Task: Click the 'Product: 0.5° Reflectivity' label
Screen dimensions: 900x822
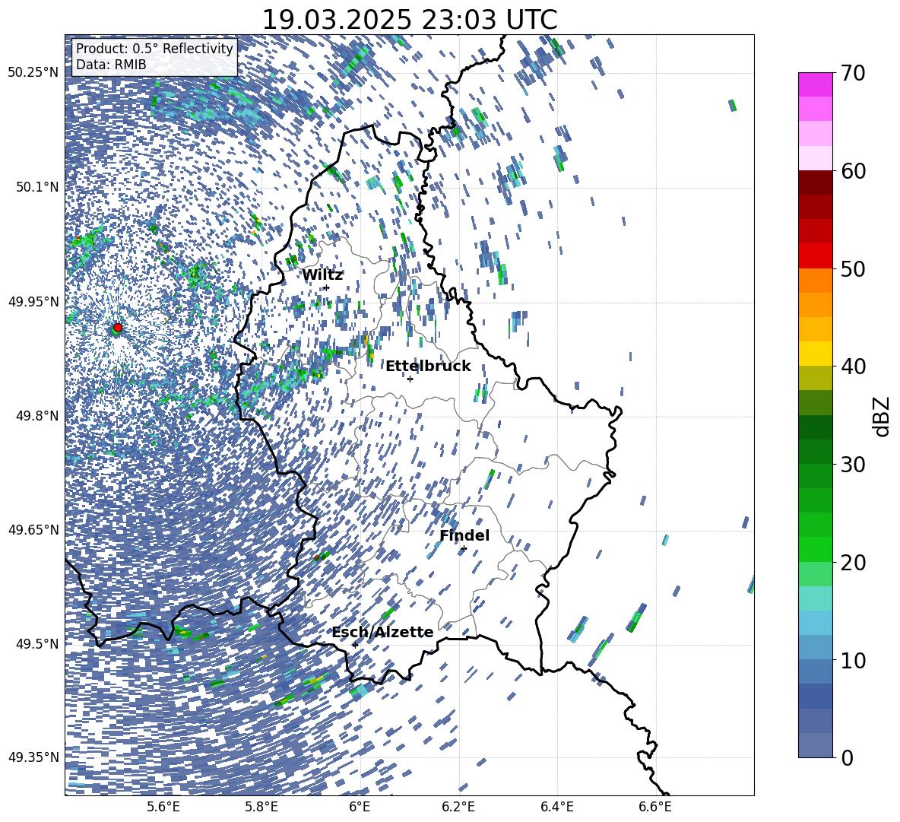Action: pos(154,49)
